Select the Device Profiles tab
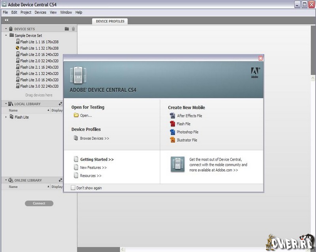316x252 pixels. pyautogui.click(x=110, y=21)
